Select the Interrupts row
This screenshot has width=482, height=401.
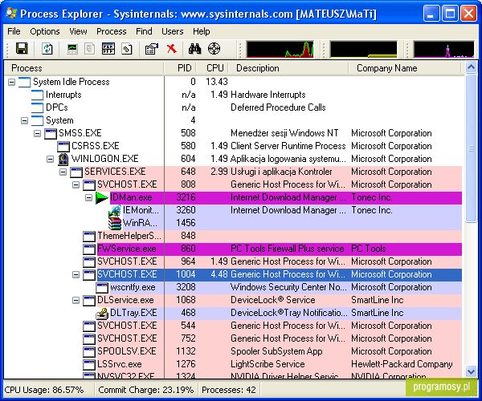point(233,95)
